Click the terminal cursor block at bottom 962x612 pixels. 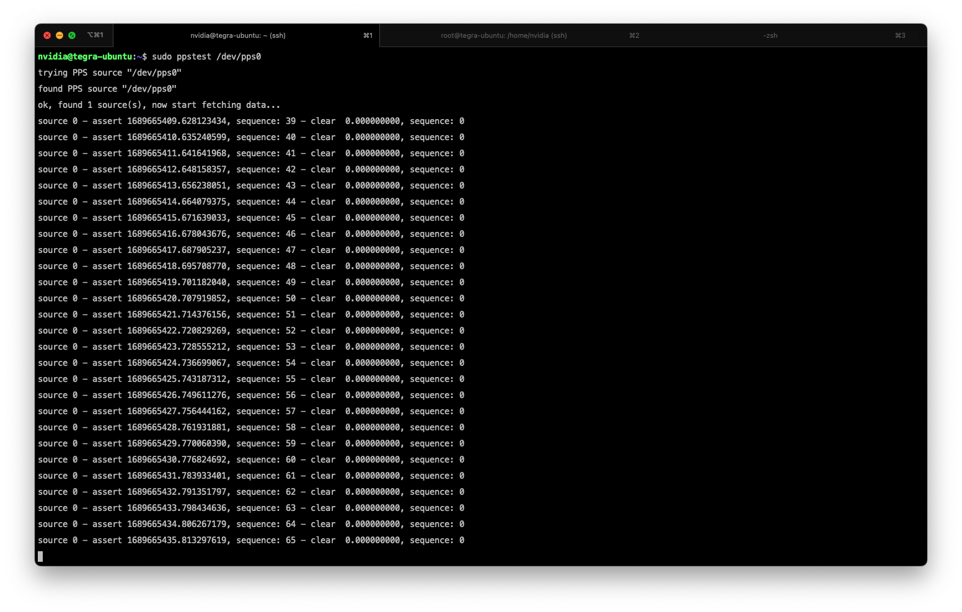pos(40,556)
